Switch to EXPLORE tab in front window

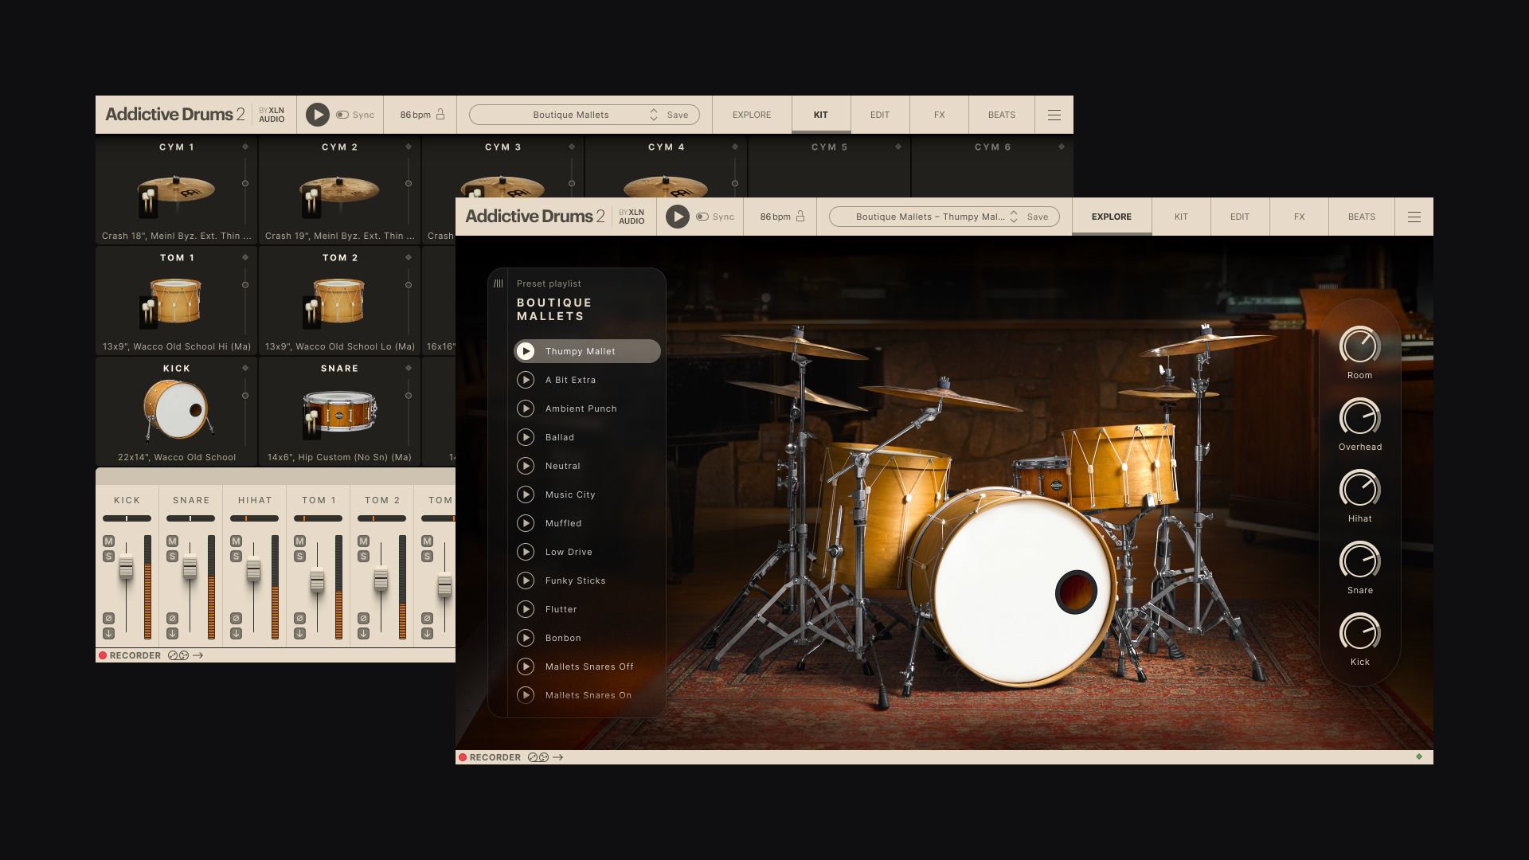(1112, 217)
